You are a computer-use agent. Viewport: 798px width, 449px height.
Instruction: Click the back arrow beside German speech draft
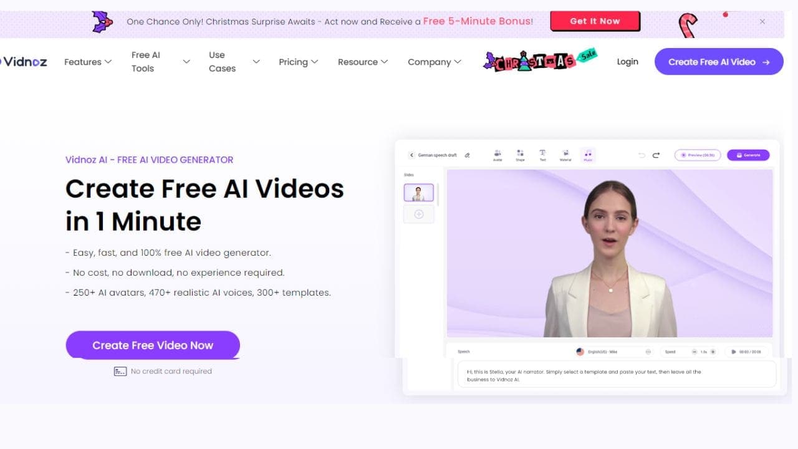(x=411, y=154)
